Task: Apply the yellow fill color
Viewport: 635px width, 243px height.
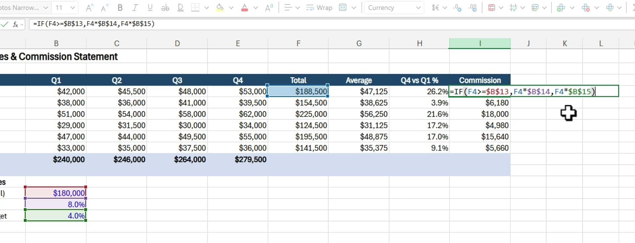Action: tap(220, 8)
